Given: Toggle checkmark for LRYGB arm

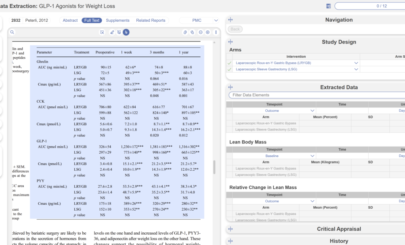Looking at the screenshot, I should tap(229, 63).
